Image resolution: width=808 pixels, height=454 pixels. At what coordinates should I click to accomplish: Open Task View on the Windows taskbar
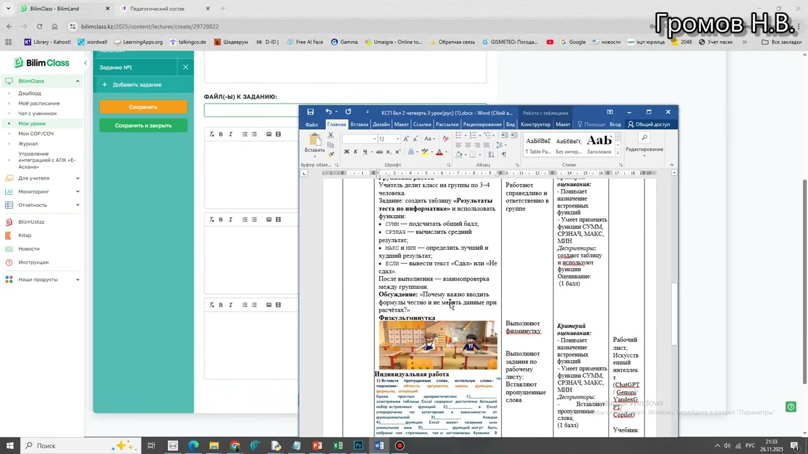(x=151, y=446)
